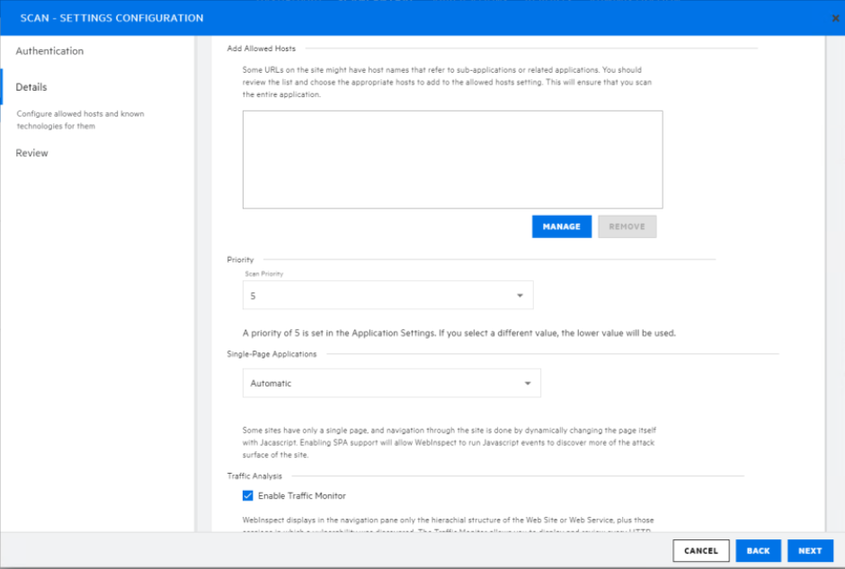The width and height of the screenshot is (845, 569).
Task: Close the Scan Settings Configuration dialog
Action: (836, 19)
